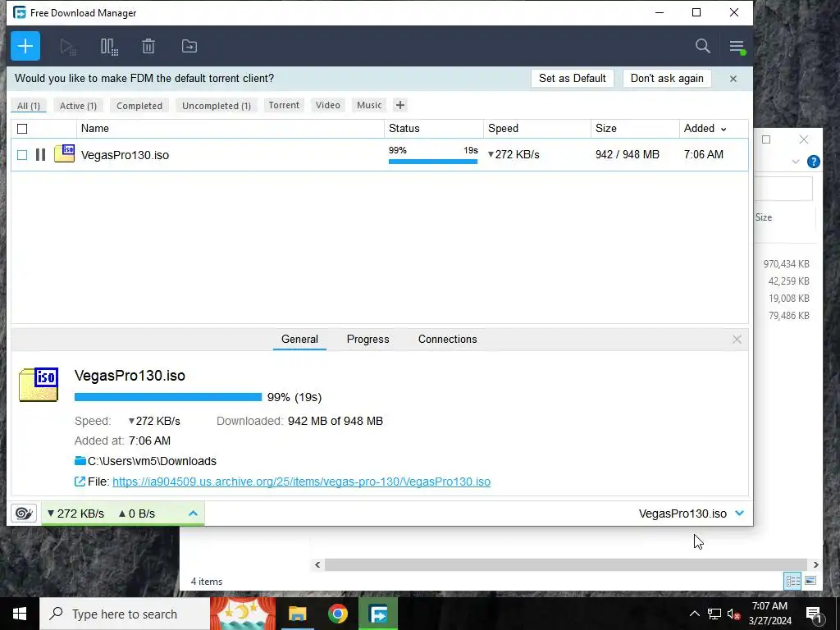Select the Torrent filter
The image size is (840, 630).
[x=284, y=105]
